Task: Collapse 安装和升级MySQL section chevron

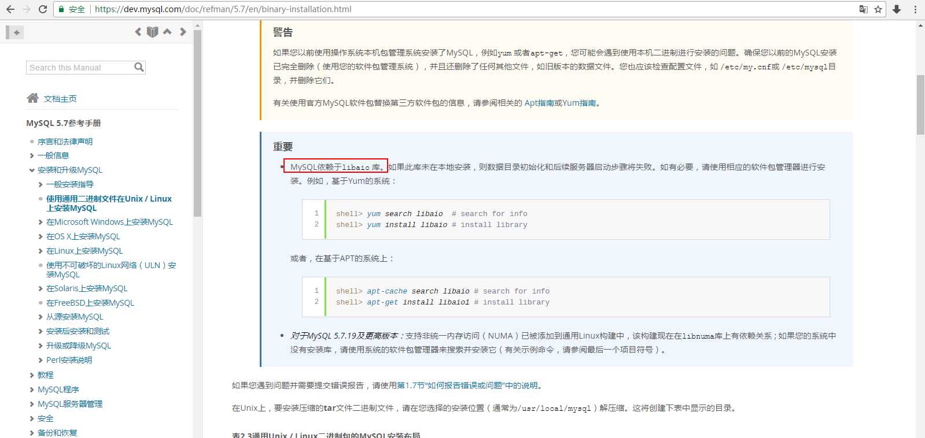Action: pos(32,170)
